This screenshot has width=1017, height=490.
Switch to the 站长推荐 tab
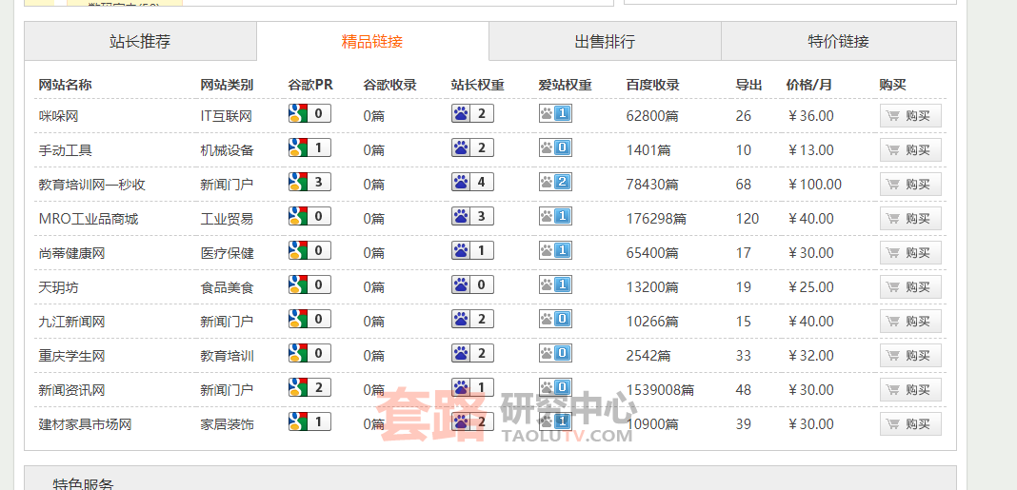point(140,42)
